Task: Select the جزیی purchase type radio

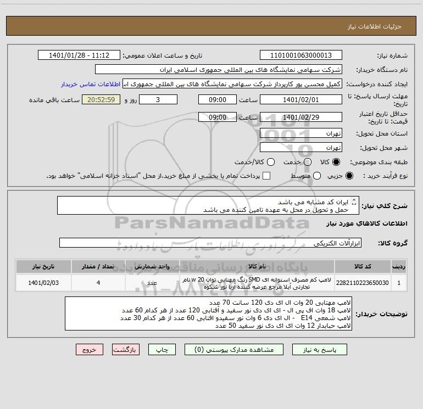Action: click(x=349, y=176)
